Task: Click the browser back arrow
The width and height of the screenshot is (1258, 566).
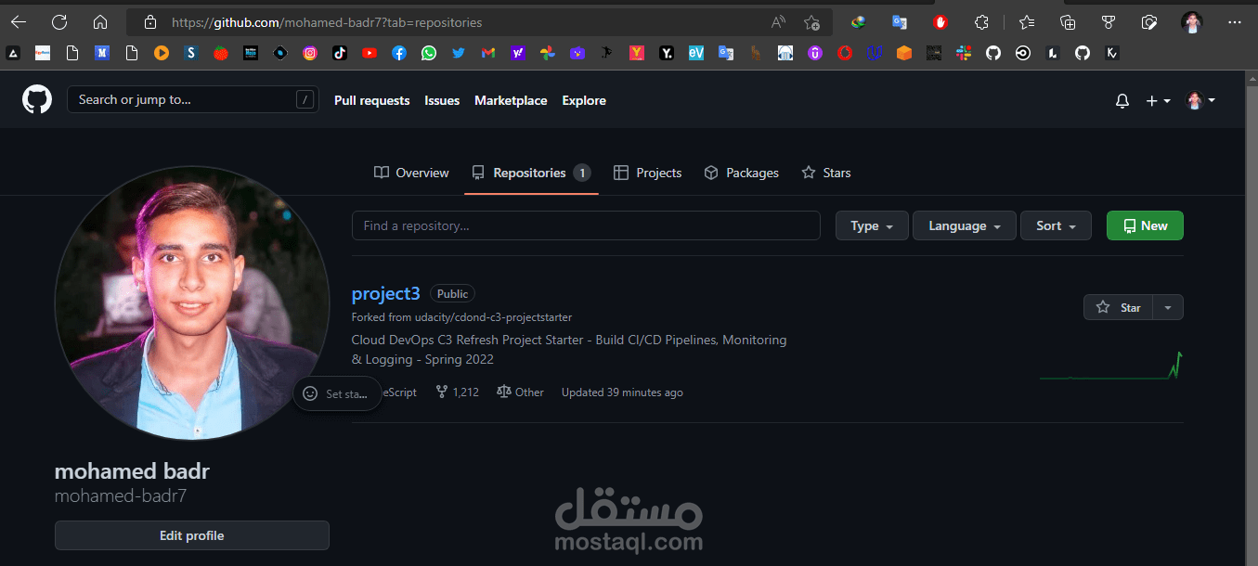Action: [19, 22]
